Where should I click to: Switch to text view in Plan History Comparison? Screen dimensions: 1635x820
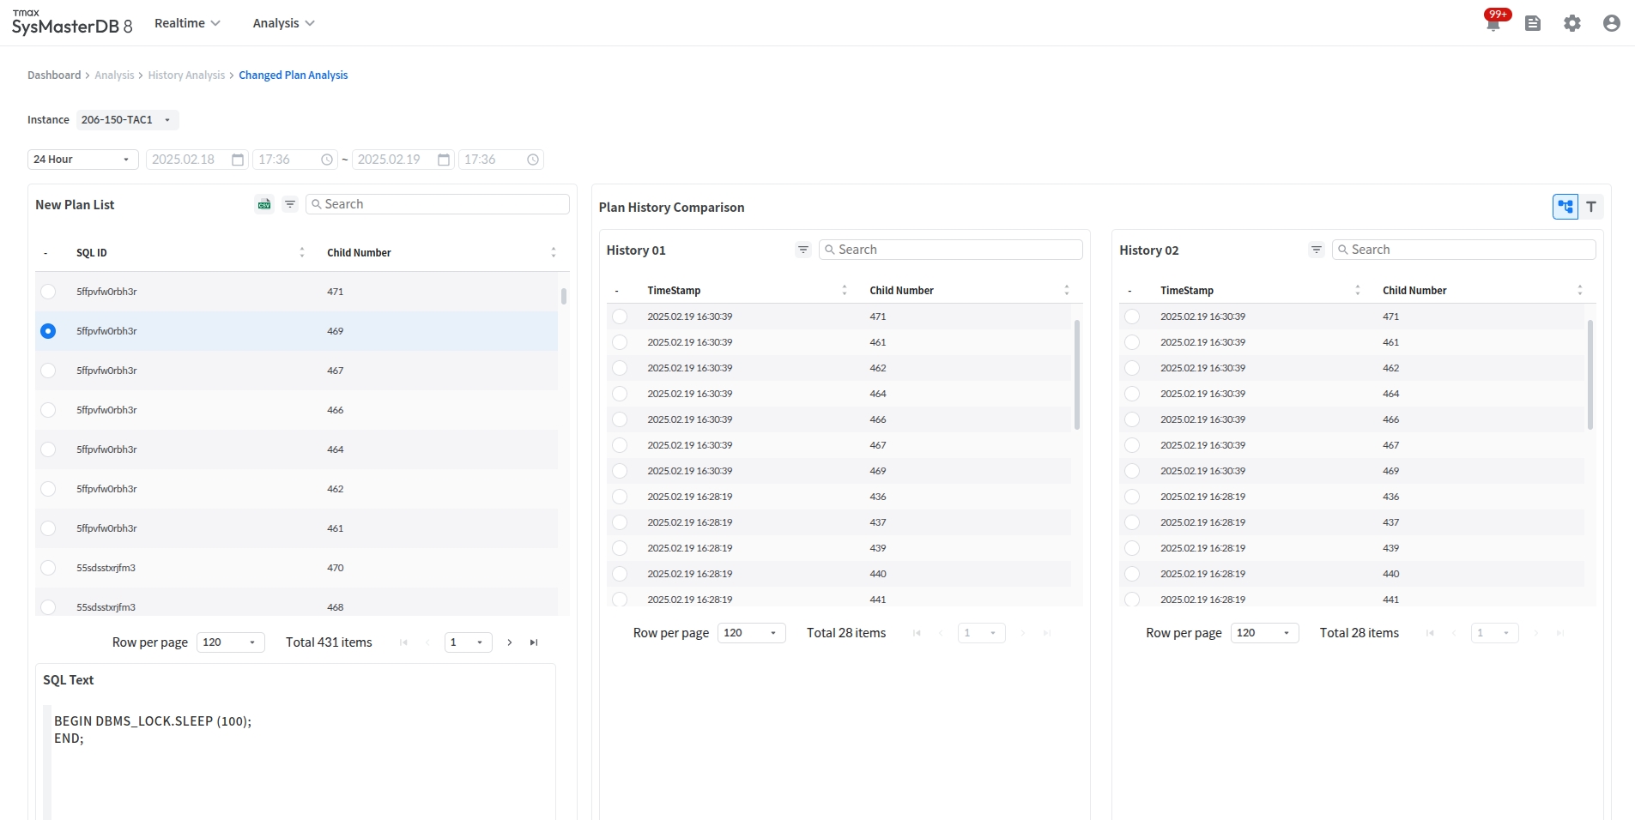click(x=1591, y=207)
